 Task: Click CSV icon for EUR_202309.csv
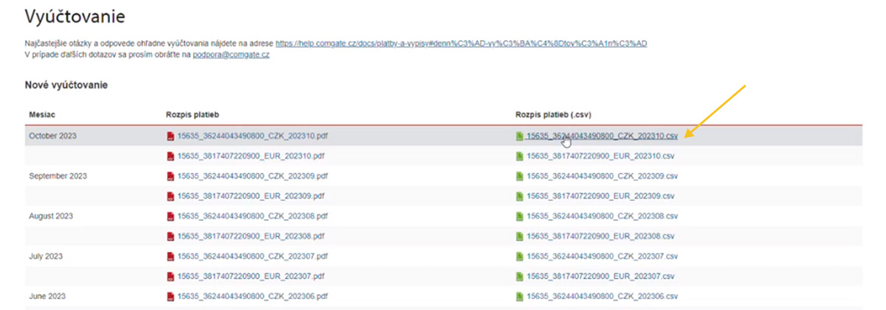point(521,196)
